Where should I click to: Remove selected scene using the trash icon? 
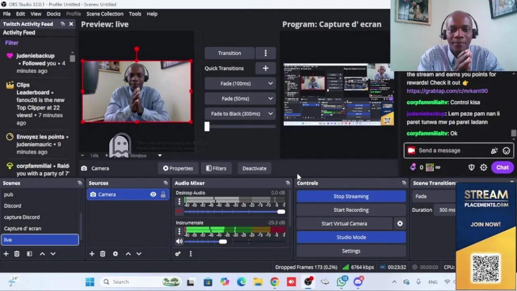click(x=17, y=254)
